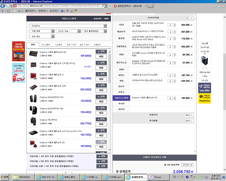226x181 pixels.
Task: Compare the Creative GIGAWORKS T20 II speaker
Action: (101, 113)
